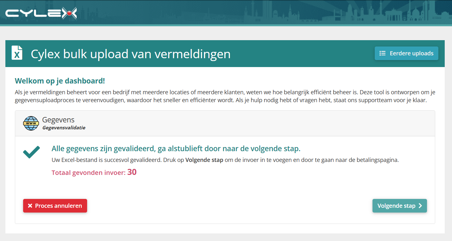
Task: Click bold Volgende stap in the description
Action: pyautogui.click(x=204, y=160)
